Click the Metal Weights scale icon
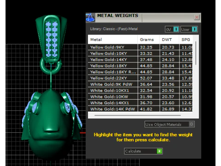221x166 pixels. [90, 18]
